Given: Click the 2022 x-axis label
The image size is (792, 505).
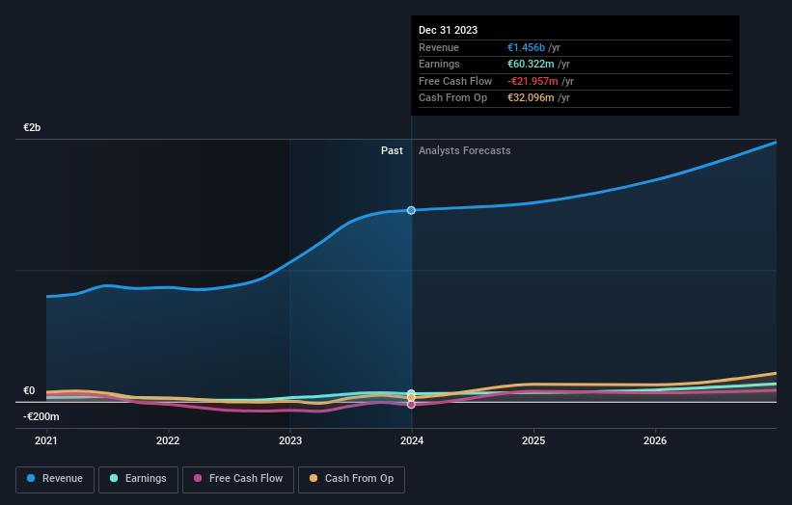Looking at the screenshot, I should click(x=168, y=441).
